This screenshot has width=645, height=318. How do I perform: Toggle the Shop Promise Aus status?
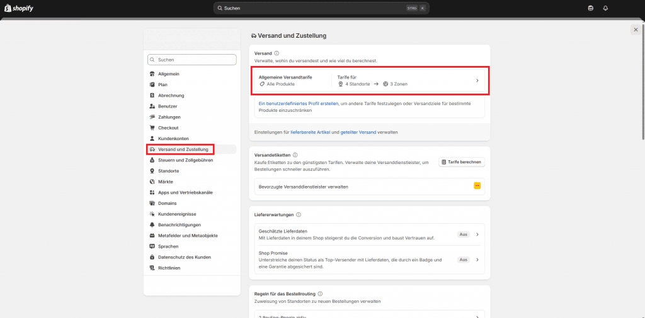tap(463, 260)
